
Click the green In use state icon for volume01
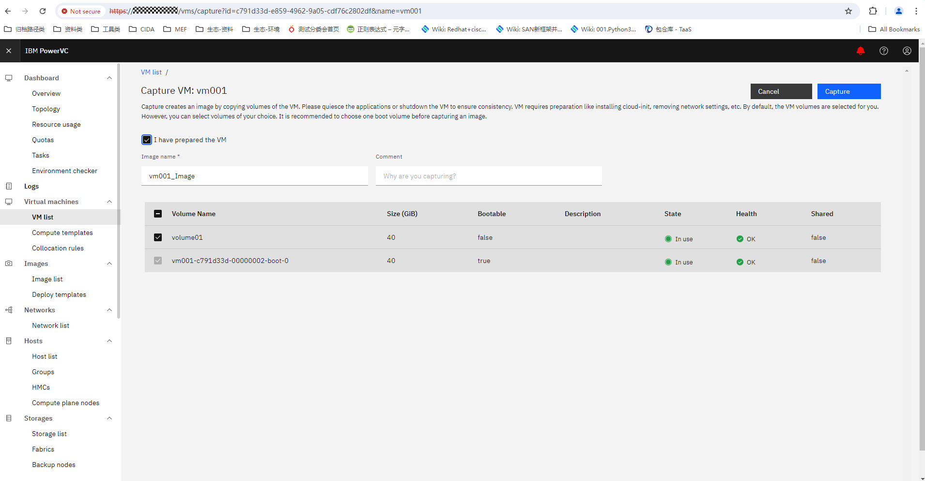[x=668, y=239]
